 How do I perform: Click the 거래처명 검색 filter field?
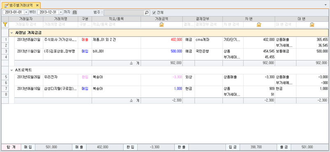[60, 25]
